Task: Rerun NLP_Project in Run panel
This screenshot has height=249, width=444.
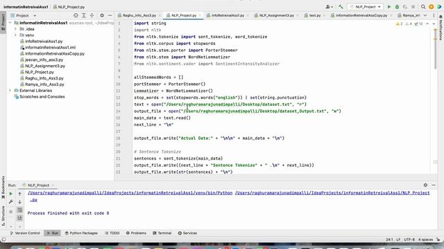Action: (11, 194)
